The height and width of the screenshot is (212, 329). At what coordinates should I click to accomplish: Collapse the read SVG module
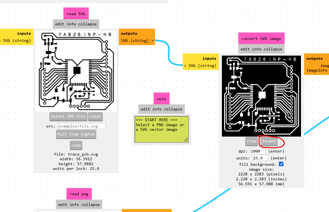(x=87, y=24)
